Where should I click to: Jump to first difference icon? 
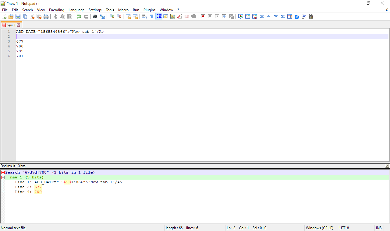[x=262, y=16]
